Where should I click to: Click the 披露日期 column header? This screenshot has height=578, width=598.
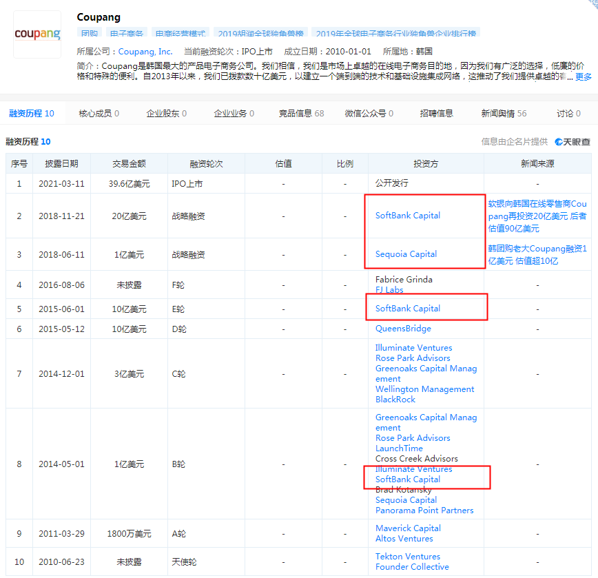(x=61, y=163)
